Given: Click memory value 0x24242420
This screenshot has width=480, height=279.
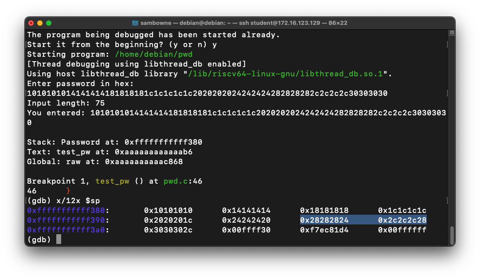Looking at the screenshot, I should tap(246, 220).
